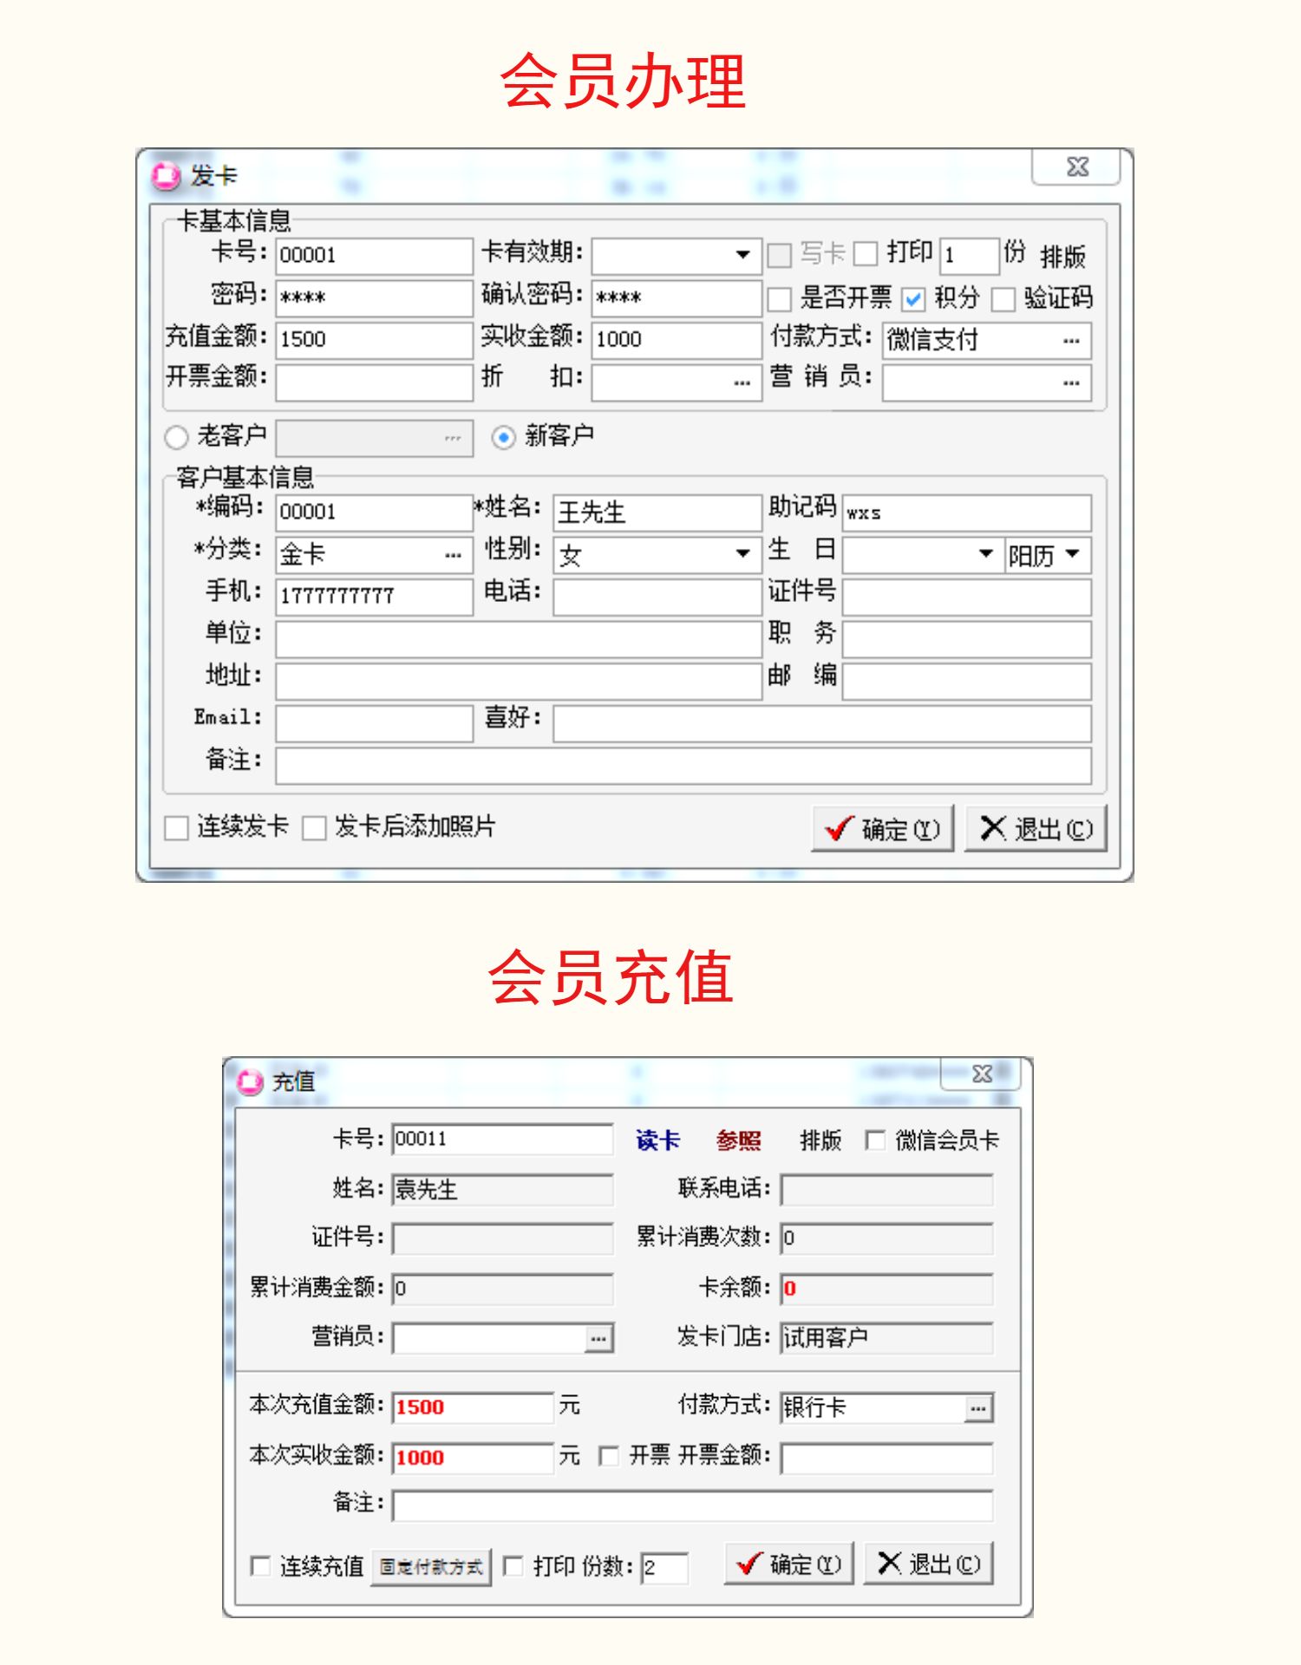The width and height of the screenshot is (1301, 1665).
Task: Click 退出(C) button in 充值 dialog
Action: (x=928, y=1564)
